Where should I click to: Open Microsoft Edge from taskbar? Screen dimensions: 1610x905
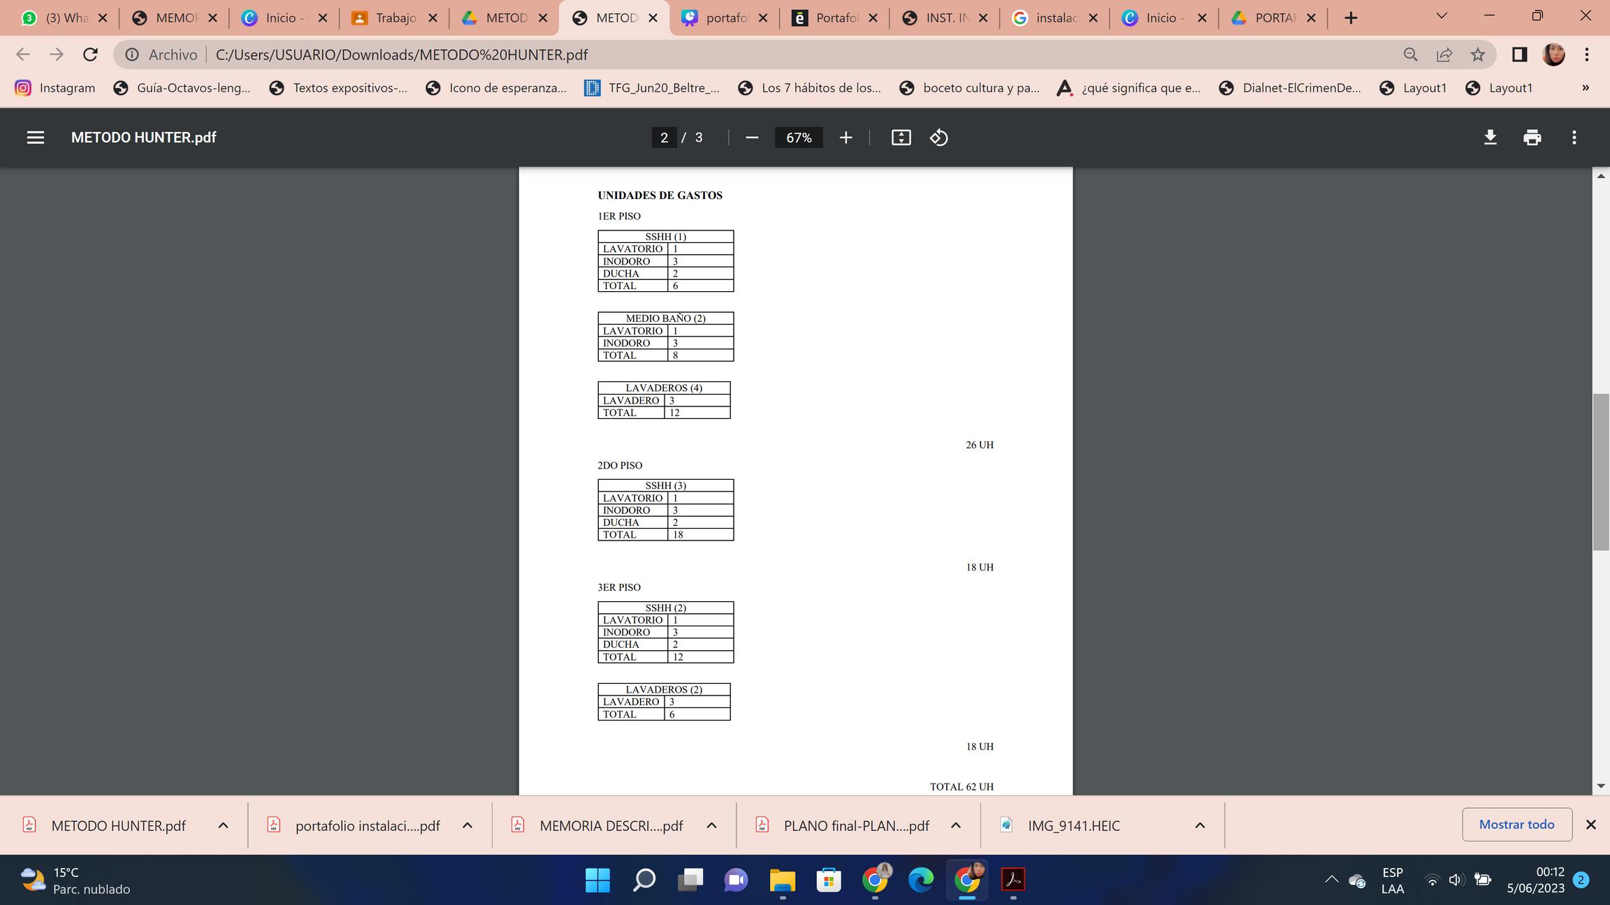[920, 879]
